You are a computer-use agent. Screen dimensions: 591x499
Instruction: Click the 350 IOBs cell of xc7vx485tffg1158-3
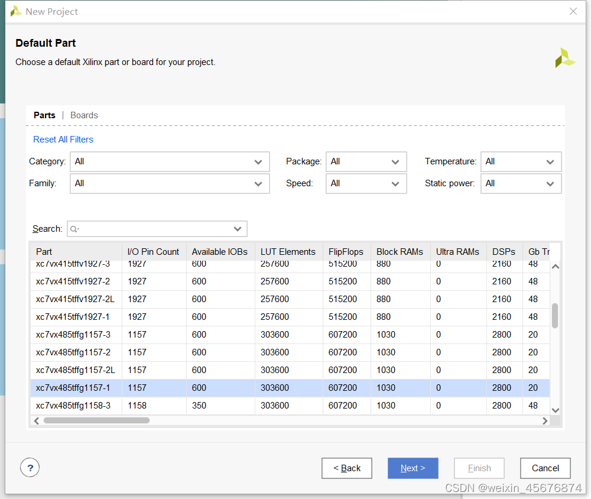pyautogui.click(x=220, y=406)
